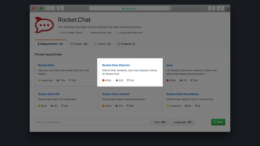260x146 pixels.
Task: Click the orange Swift language dot
Action: (39, 106)
